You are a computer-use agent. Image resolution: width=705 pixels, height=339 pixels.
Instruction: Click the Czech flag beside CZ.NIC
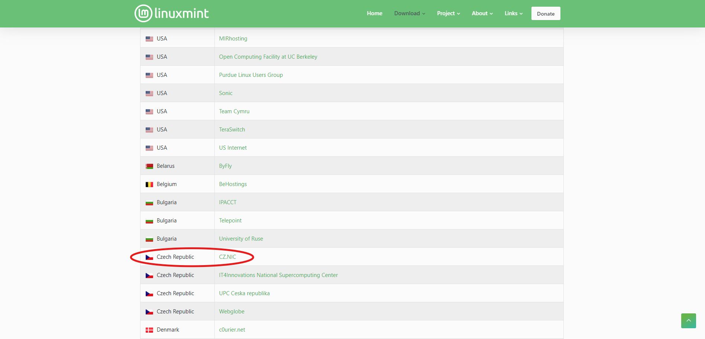coord(149,257)
